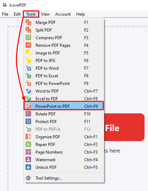Open the Account menu
This screenshot has height=191, width=148.
[x=63, y=14]
